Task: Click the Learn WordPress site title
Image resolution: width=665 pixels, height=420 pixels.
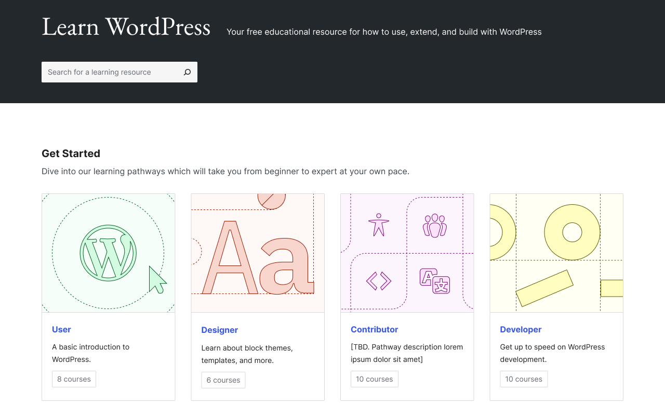Action: coord(126,26)
